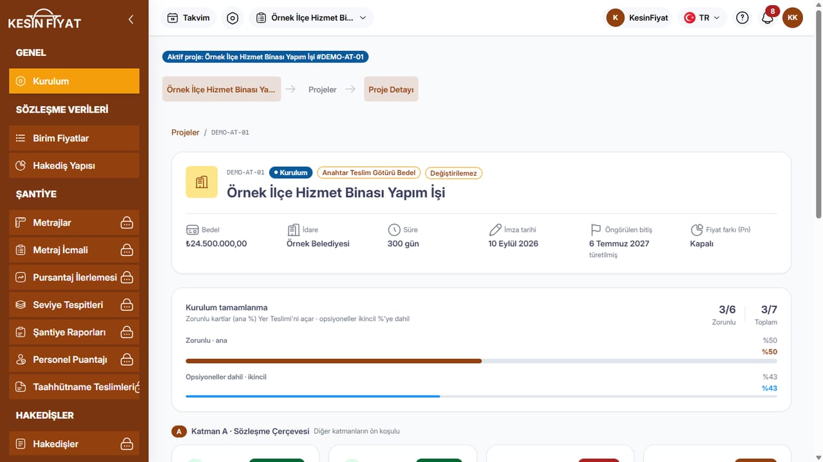Open notifications bell with 8 badge

pos(768,17)
